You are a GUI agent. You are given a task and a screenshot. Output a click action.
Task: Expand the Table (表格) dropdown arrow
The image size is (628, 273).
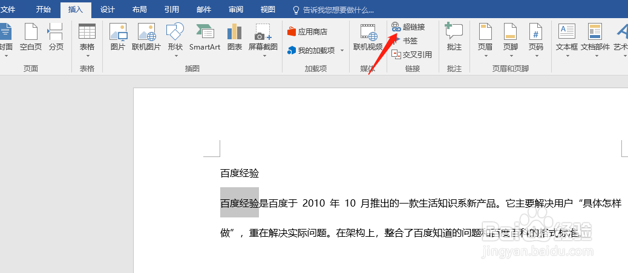87,56
